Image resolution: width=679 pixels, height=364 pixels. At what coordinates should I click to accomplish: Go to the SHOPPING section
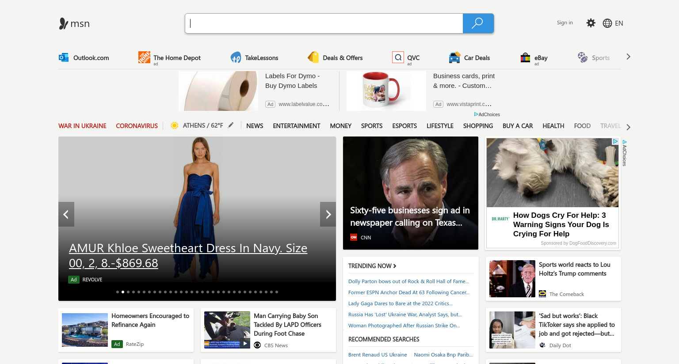[478, 126]
